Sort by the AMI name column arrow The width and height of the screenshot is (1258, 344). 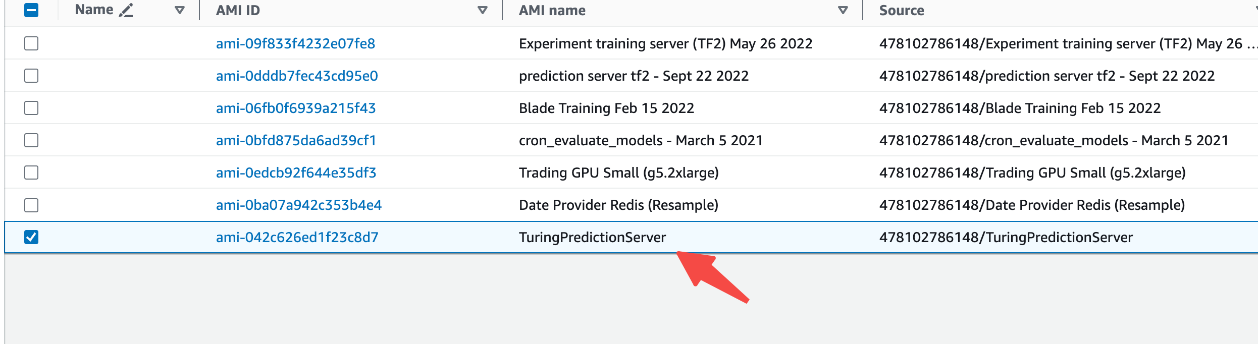[x=843, y=10]
